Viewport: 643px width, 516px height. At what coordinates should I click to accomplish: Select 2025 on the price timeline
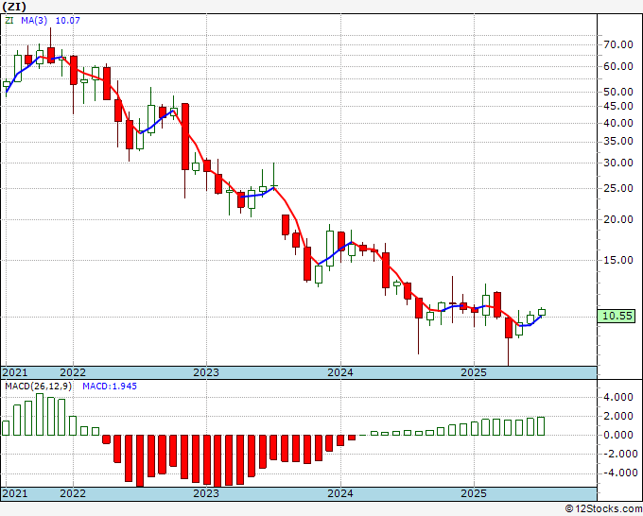pyautogui.click(x=474, y=372)
